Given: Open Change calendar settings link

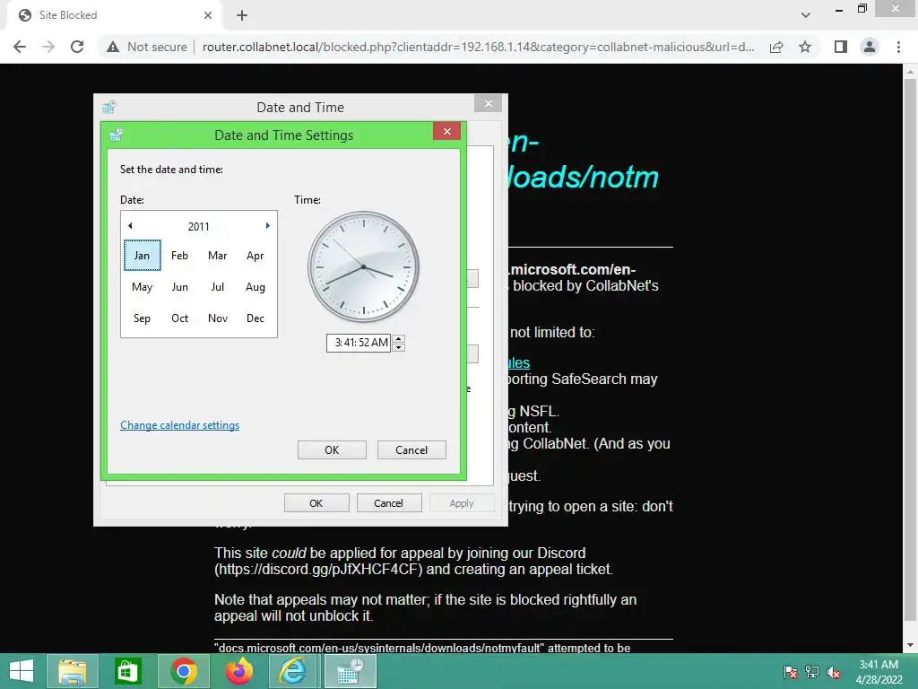Looking at the screenshot, I should point(179,425).
